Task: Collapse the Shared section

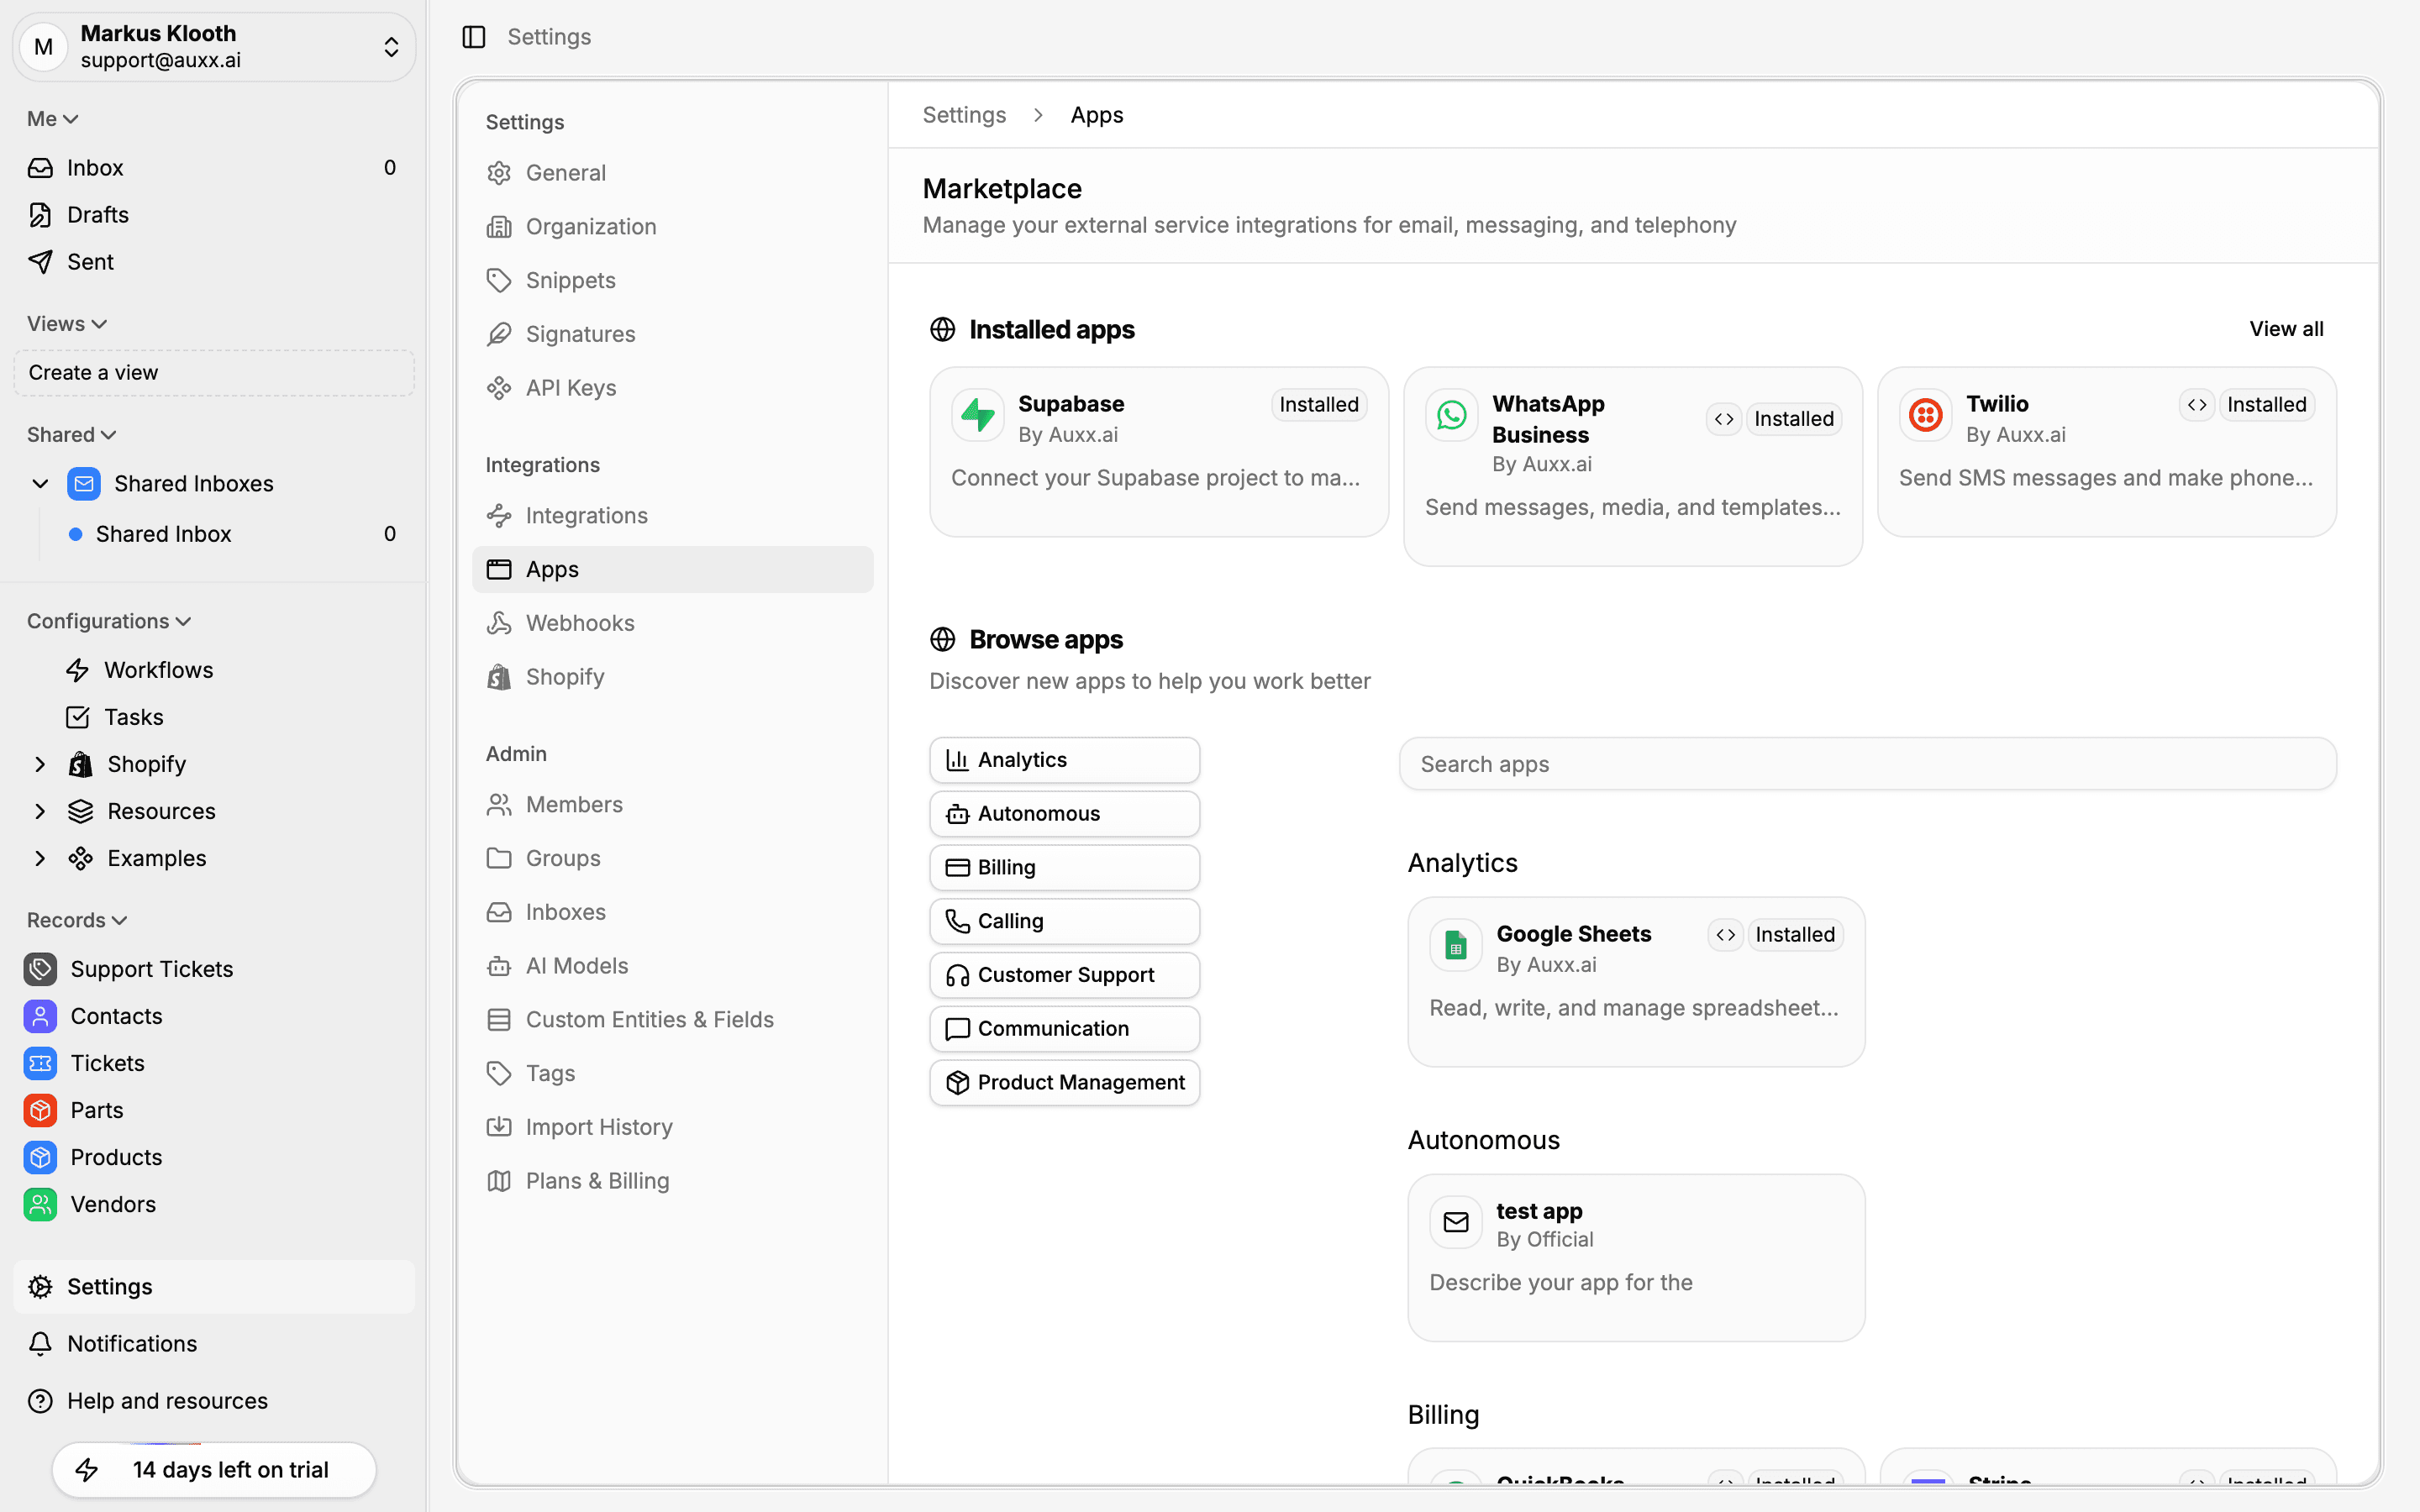Action: coord(72,435)
